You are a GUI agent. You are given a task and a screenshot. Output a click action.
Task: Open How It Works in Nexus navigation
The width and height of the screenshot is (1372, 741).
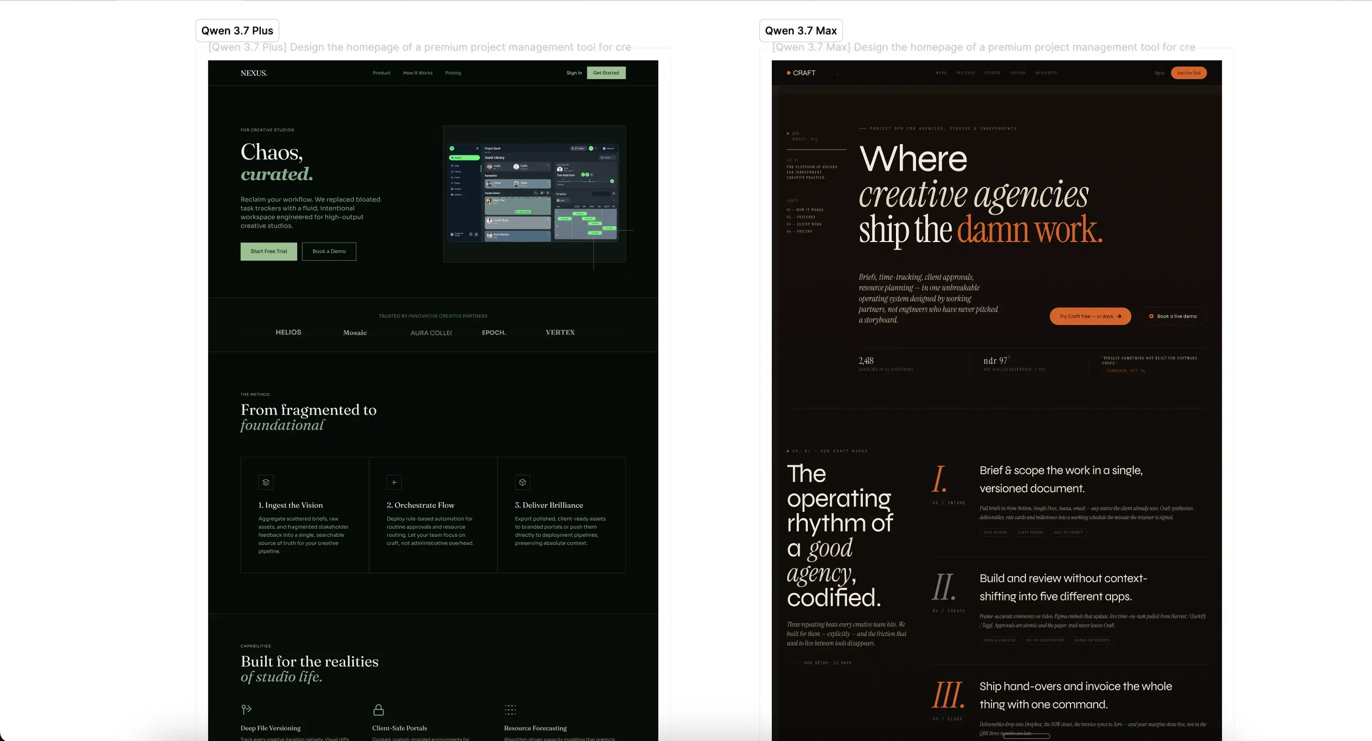point(418,73)
